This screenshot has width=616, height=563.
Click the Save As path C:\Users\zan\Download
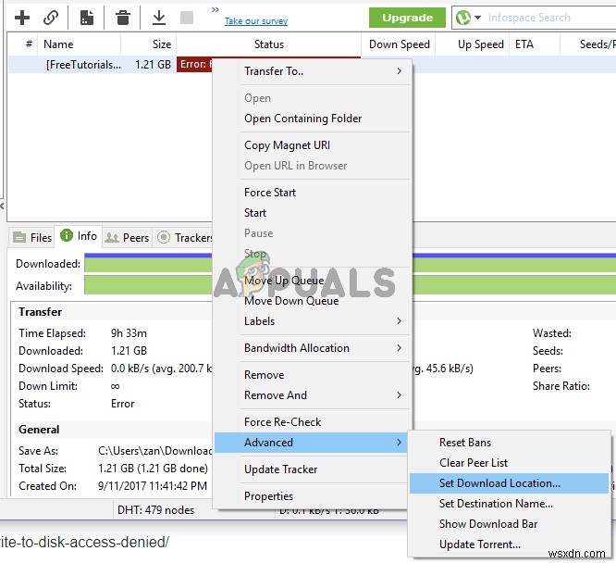point(154,451)
